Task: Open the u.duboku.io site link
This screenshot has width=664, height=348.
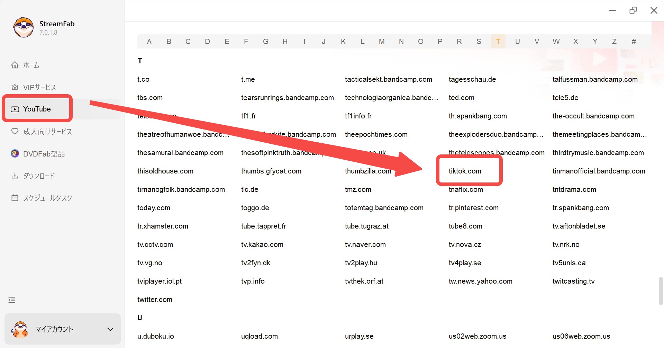Action: (155, 336)
